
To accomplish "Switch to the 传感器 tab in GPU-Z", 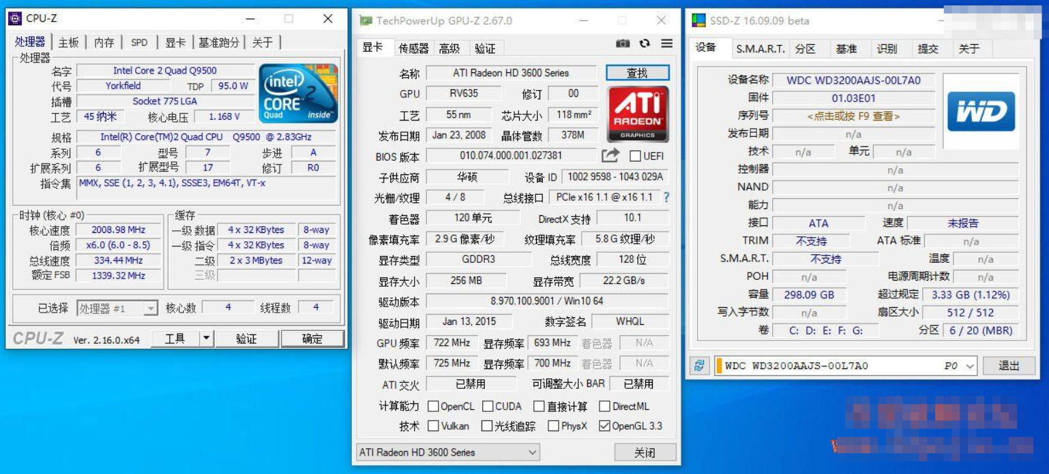I will pos(413,48).
